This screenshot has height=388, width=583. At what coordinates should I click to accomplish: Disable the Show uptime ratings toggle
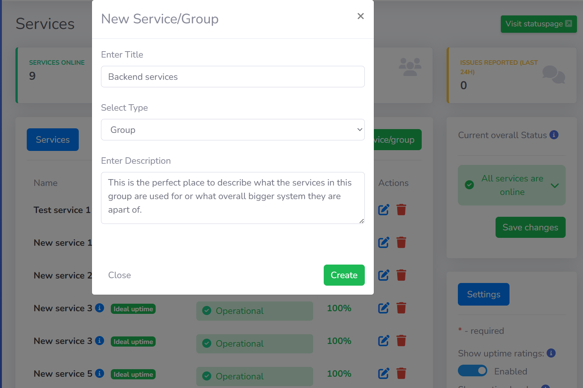(472, 371)
